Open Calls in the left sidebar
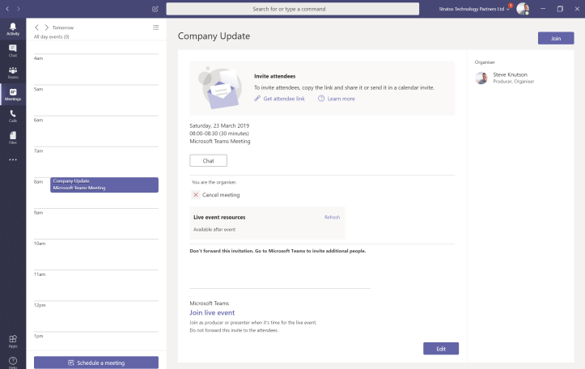 pyautogui.click(x=13, y=116)
